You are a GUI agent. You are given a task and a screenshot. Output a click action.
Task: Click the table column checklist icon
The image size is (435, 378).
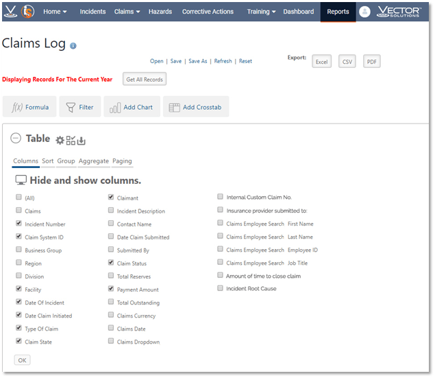pyautogui.click(x=71, y=141)
